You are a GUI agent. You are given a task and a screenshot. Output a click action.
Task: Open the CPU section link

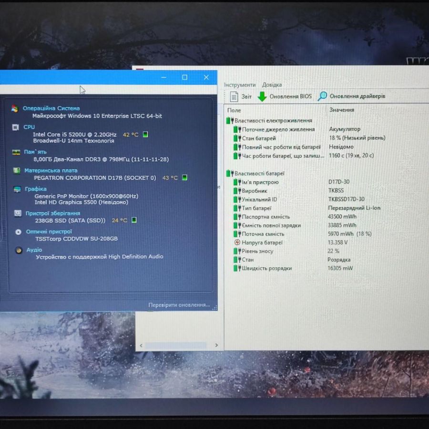pyautogui.click(x=29, y=127)
